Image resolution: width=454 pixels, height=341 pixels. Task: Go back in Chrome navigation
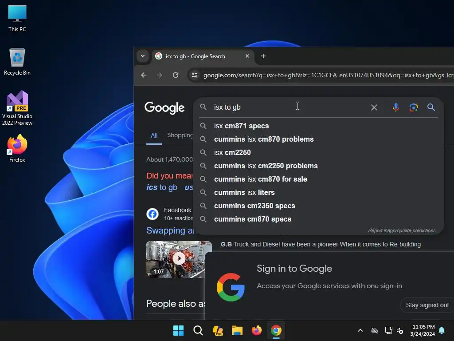pyautogui.click(x=144, y=75)
